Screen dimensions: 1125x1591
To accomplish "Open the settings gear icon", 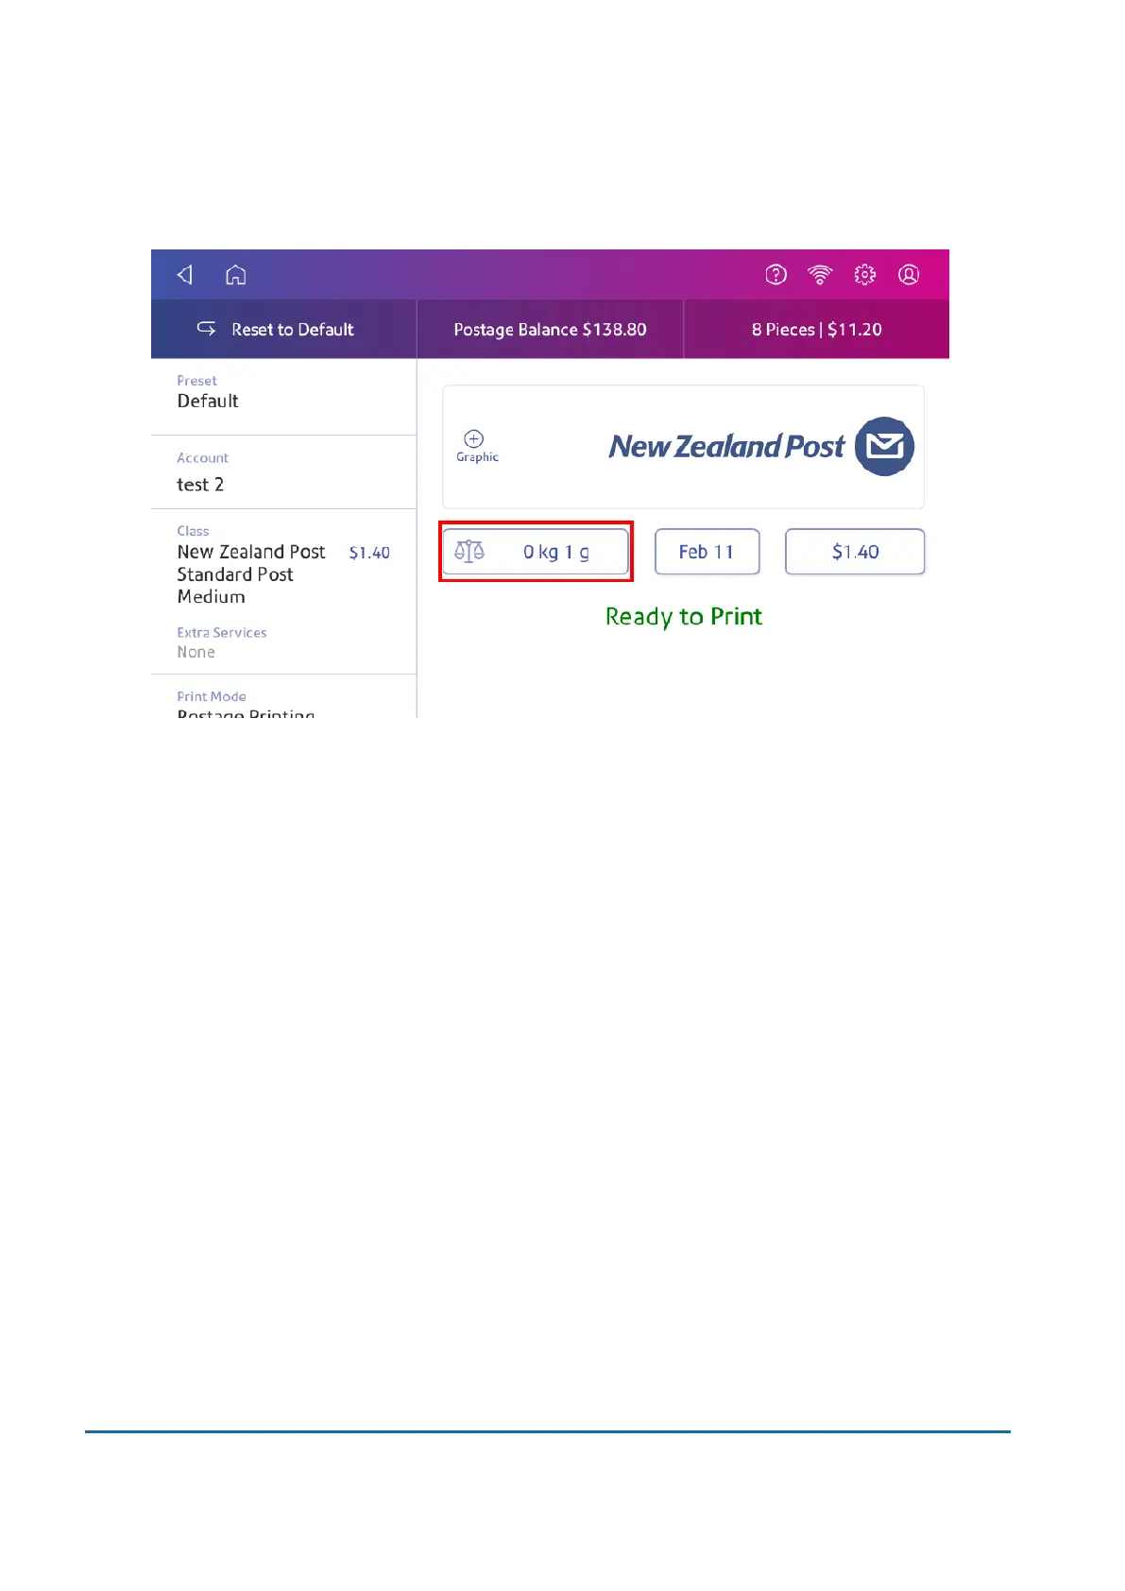I will click(864, 275).
